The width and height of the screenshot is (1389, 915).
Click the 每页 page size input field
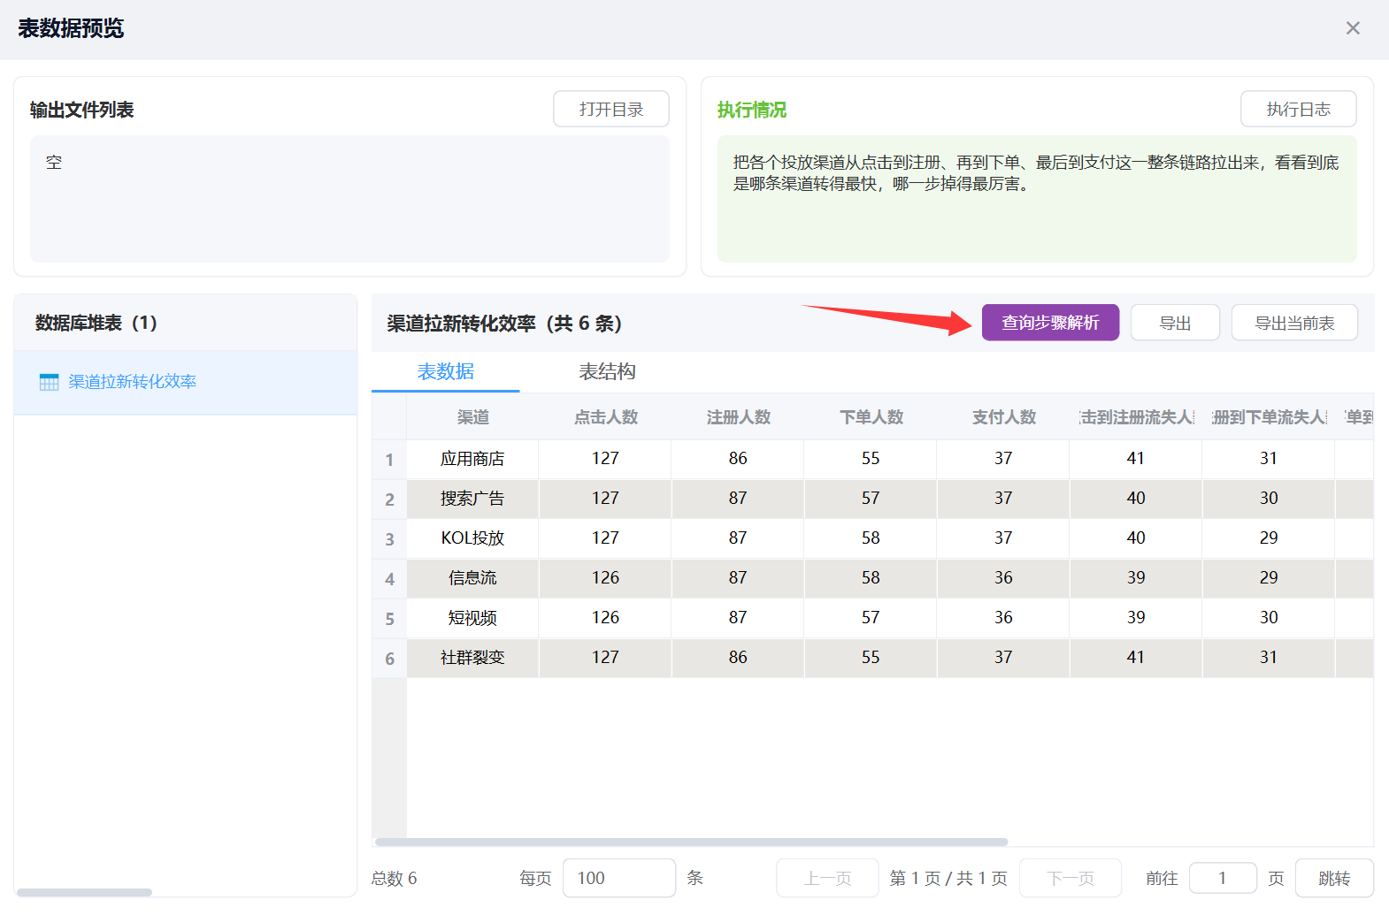click(618, 878)
